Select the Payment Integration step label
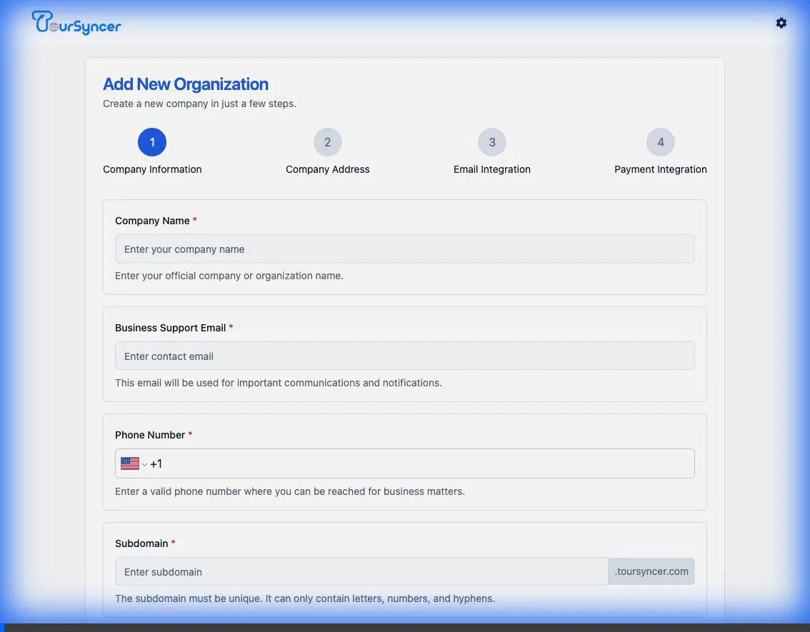This screenshot has height=632, width=810. tap(660, 169)
